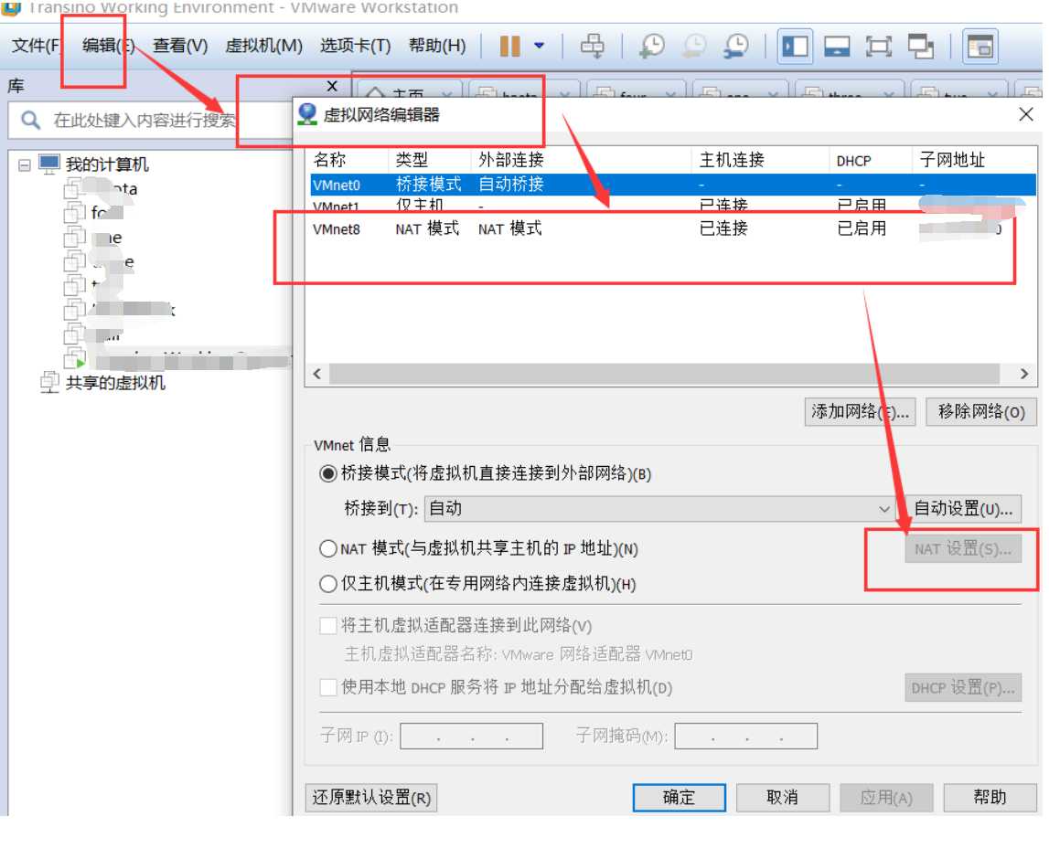Image resolution: width=1049 pixels, height=848 pixels.
Task: Click the horizontal scrollbar track in network list
Action: point(664,375)
